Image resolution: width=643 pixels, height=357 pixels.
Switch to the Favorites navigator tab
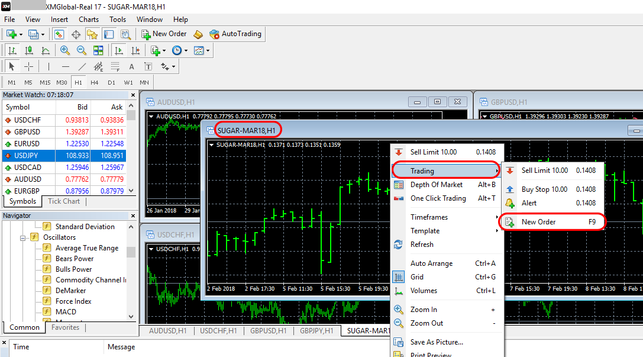[65, 327]
